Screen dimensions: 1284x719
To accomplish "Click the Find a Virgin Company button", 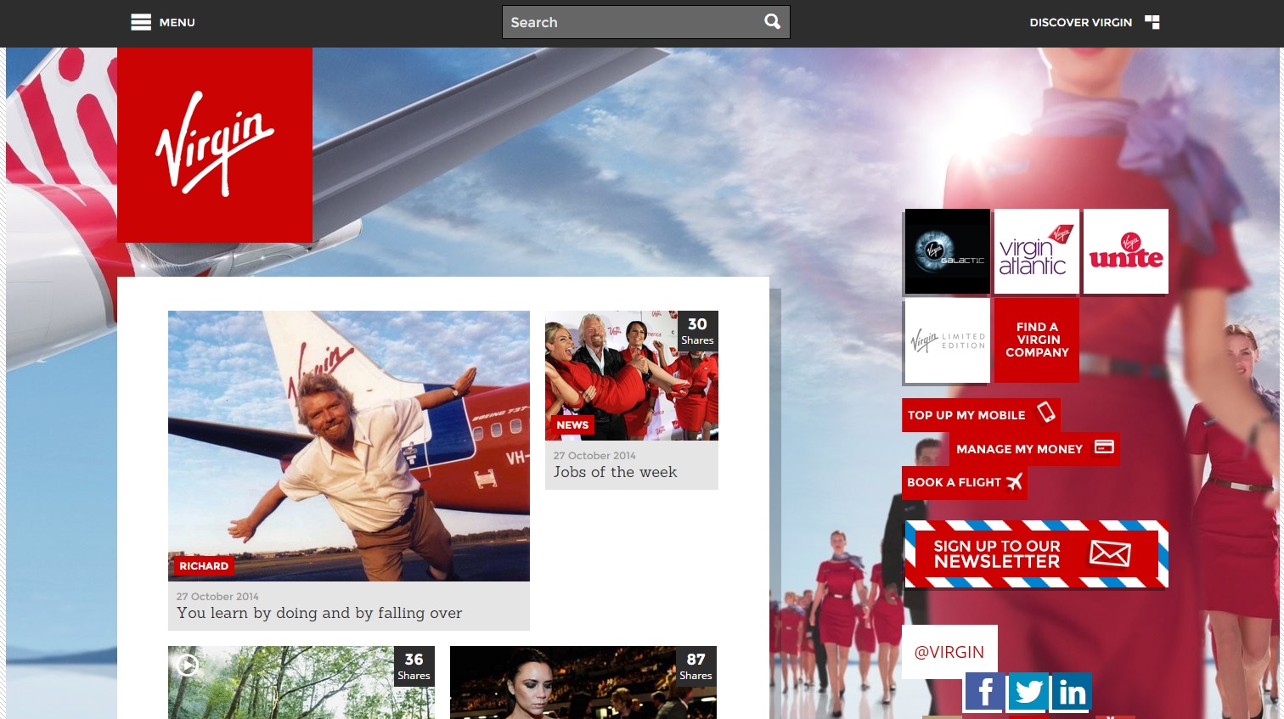I will point(1037,340).
